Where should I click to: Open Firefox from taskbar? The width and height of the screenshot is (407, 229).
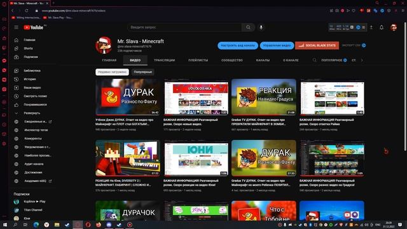tap(99, 225)
